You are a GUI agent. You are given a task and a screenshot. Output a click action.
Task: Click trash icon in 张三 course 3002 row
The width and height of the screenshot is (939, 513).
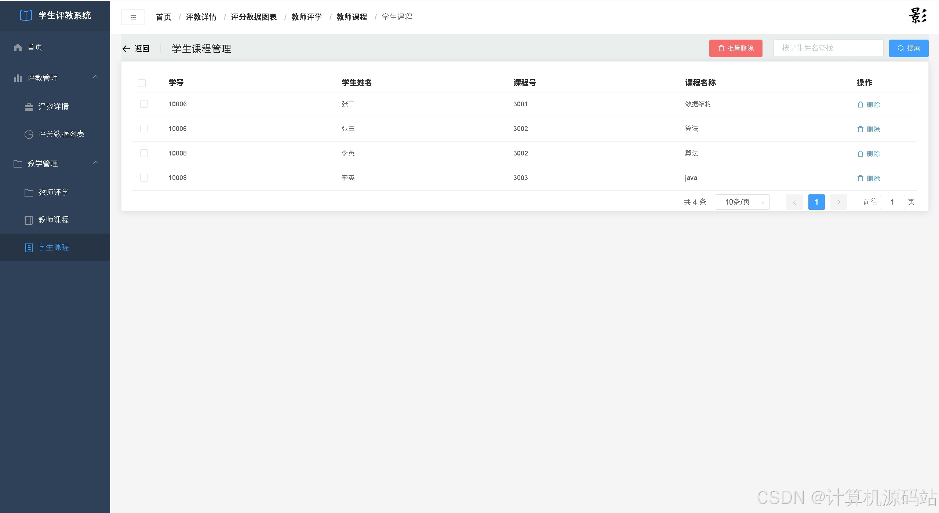tap(860, 129)
